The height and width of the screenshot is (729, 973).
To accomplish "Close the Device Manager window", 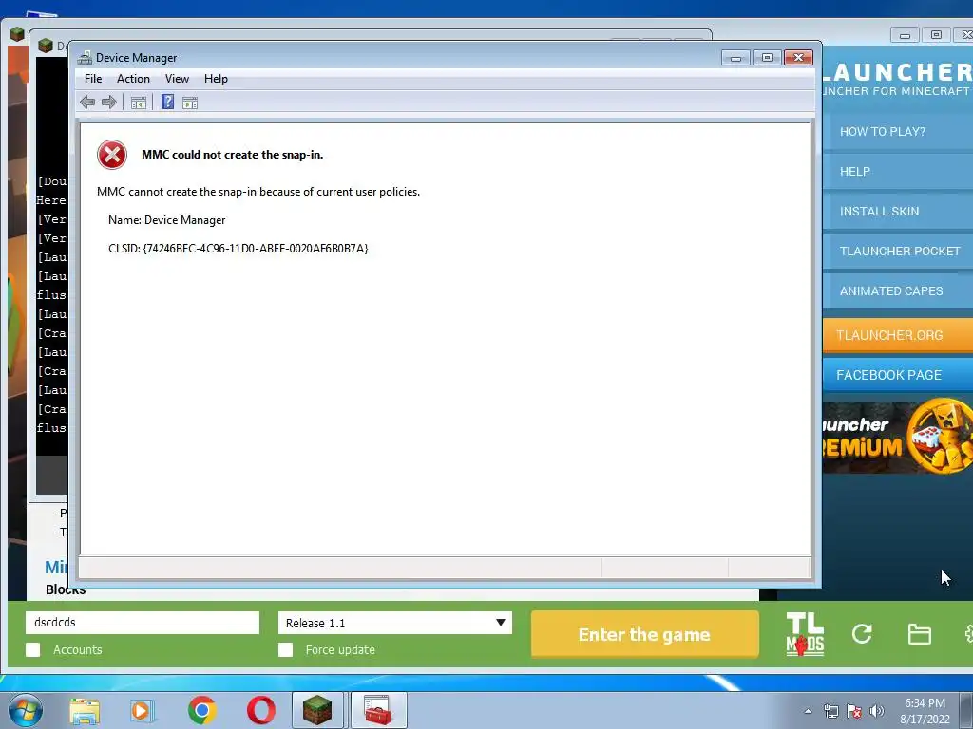I will (798, 58).
